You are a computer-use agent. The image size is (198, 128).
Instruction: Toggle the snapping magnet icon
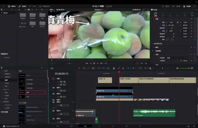[114, 68]
